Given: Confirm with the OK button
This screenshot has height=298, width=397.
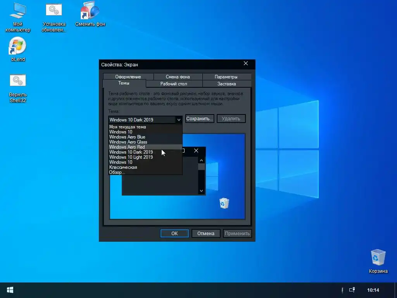Looking at the screenshot, I should (x=174, y=233).
